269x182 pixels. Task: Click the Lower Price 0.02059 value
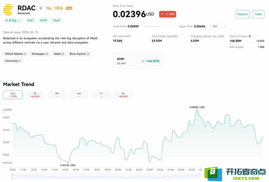(x=133, y=26)
